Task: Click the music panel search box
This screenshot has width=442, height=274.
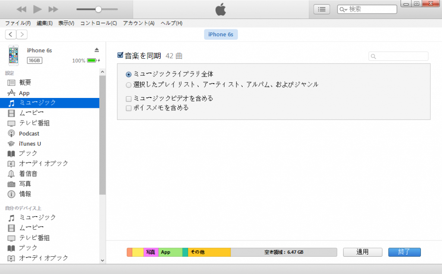Action: (398, 56)
